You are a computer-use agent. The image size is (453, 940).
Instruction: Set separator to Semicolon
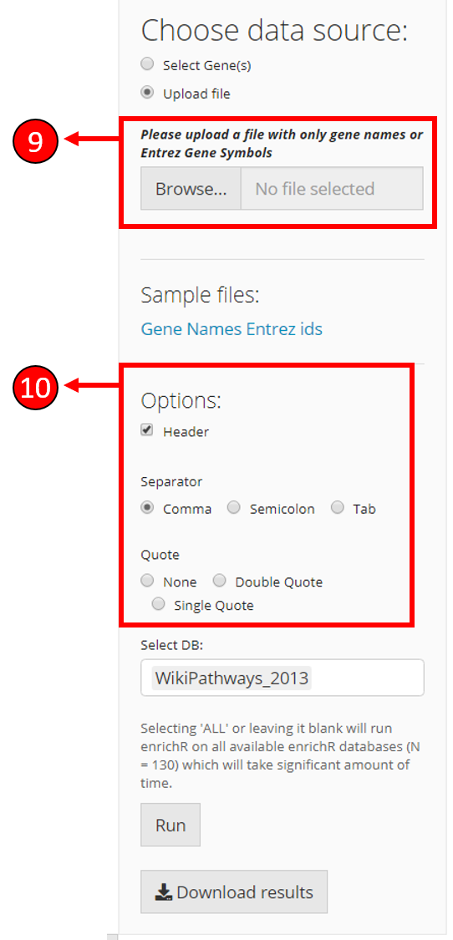pyautogui.click(x=234, y=508)
